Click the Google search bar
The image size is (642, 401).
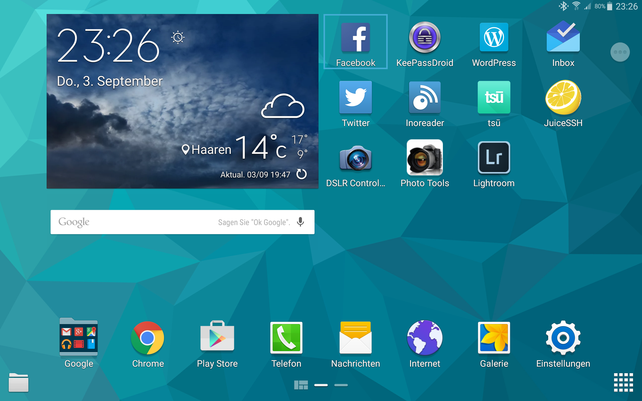pos(183,222)
